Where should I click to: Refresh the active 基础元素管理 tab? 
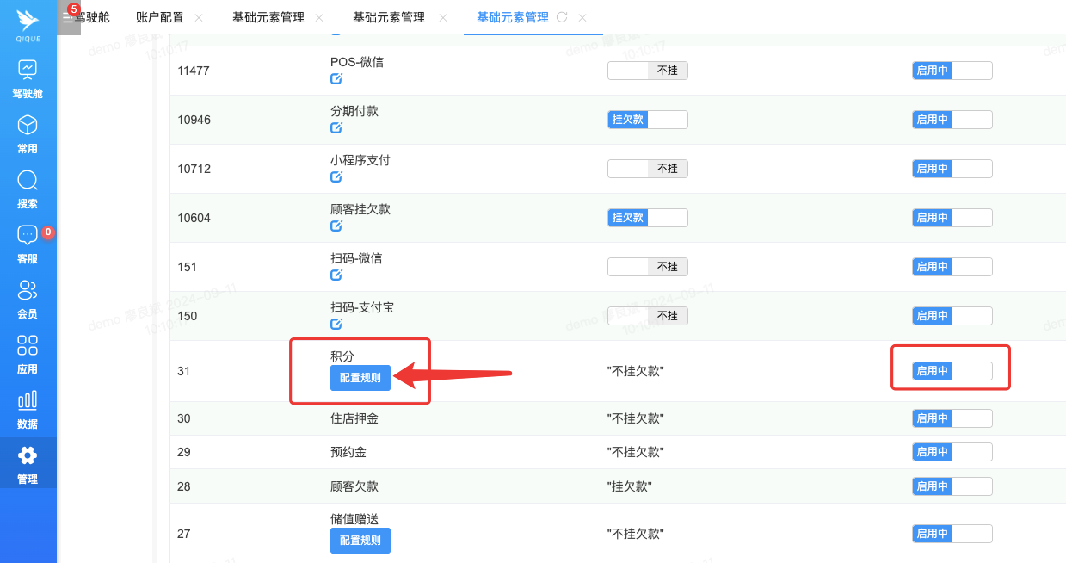click(x=563, y=17)
